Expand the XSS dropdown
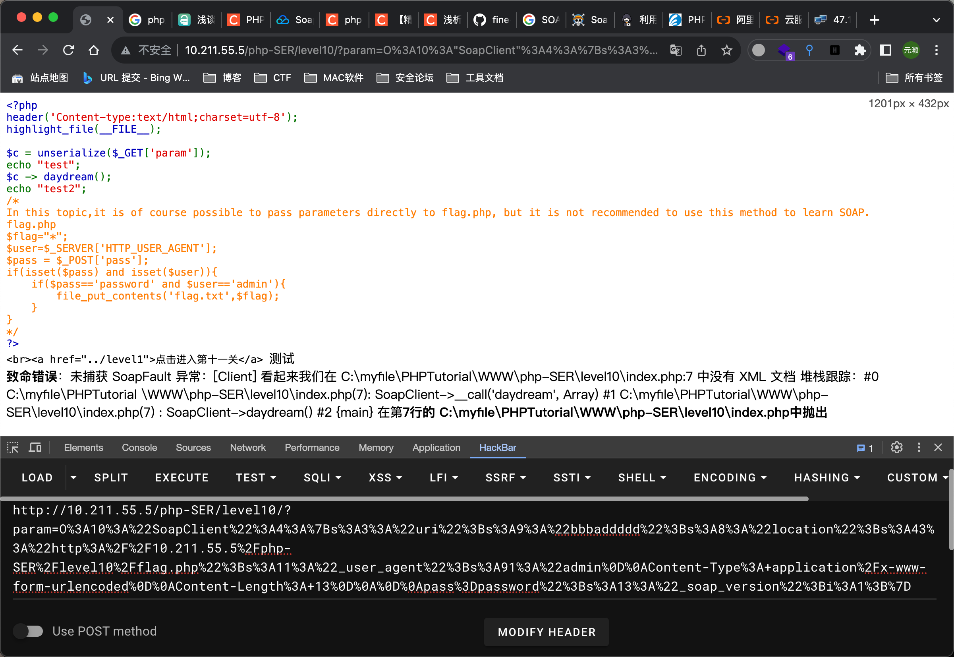Viewport: 954px width, 657px height. click(x=385, y=477)
